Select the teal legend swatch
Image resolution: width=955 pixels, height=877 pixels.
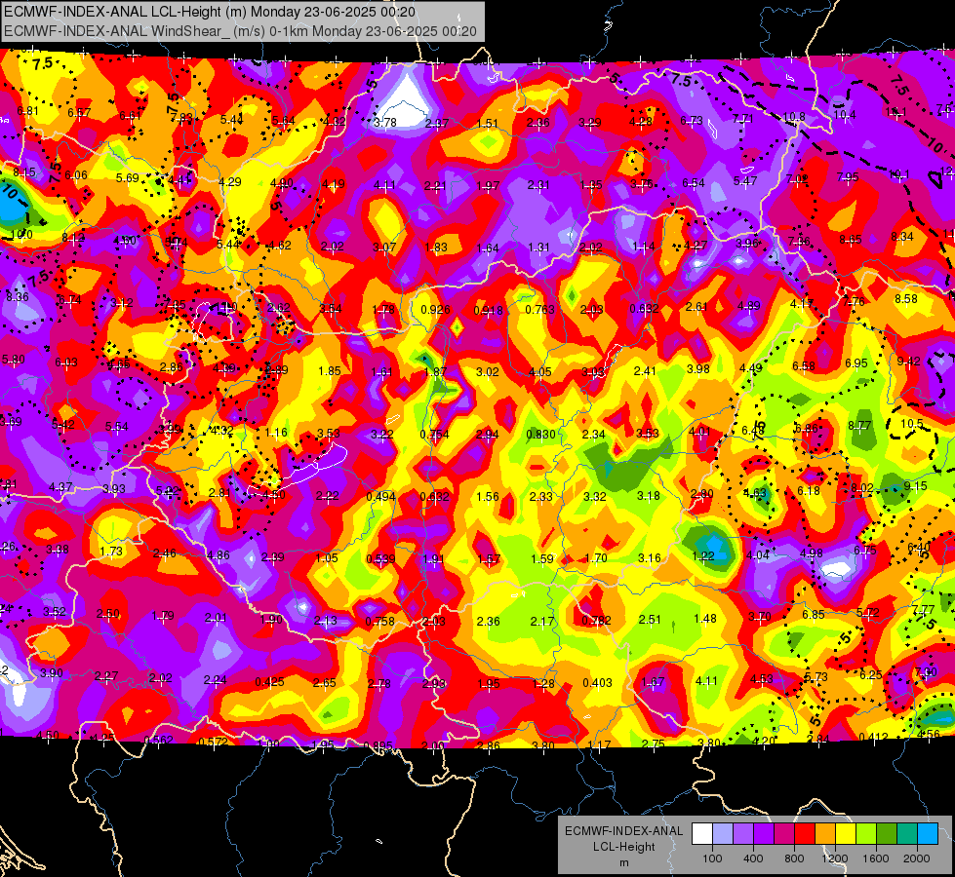pyautogui.click(x=907, y=833)
